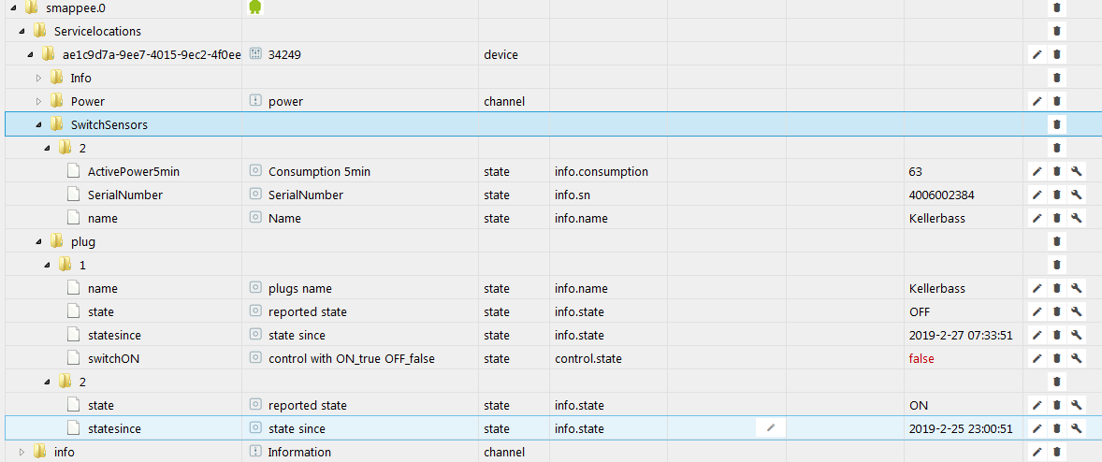Click the red false value of switchON
Image resolution: width=1102 pixels, height=462 pixels.
tap(921, 358)
